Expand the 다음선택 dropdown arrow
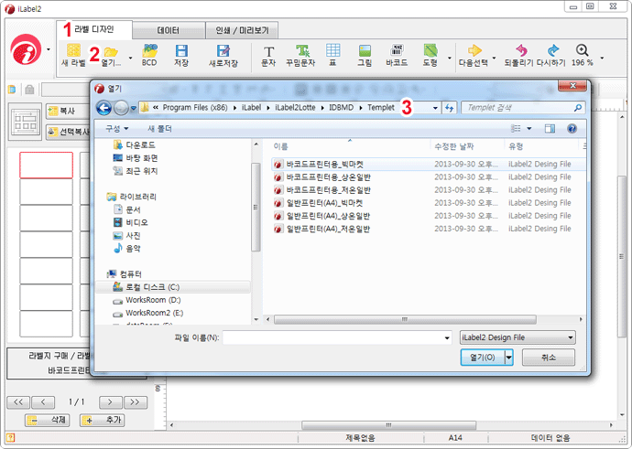 pyautogui.click(x=495, y=58)
